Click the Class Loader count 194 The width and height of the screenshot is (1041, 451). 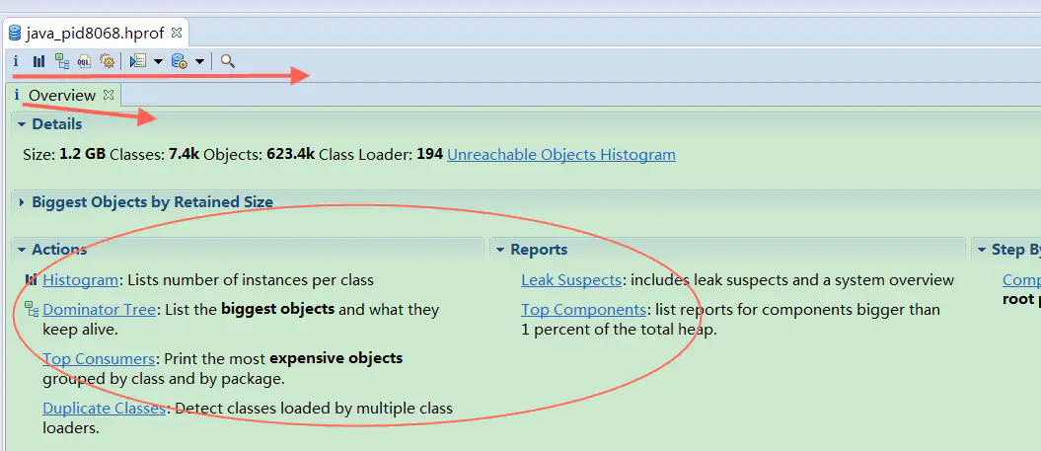(430, 155)
